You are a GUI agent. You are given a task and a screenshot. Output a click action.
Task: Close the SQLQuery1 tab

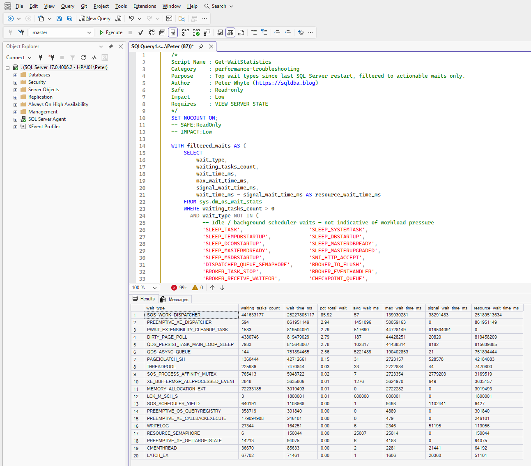(211, 46)
